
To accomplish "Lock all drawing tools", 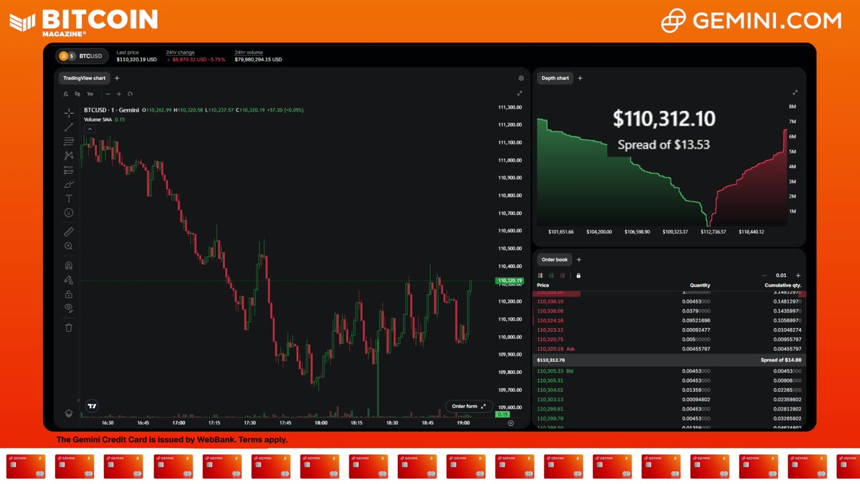I will coord(69,294).
